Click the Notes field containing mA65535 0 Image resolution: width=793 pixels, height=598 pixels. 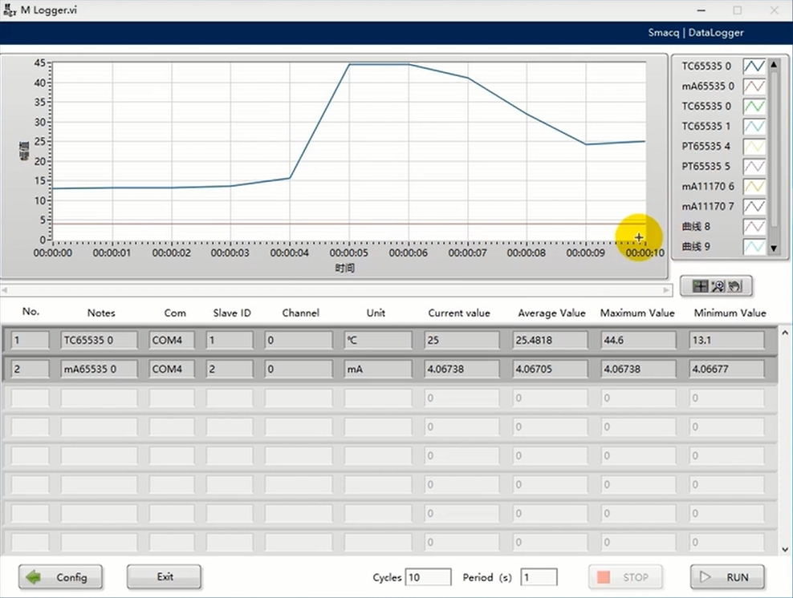(x=99, y=369)
